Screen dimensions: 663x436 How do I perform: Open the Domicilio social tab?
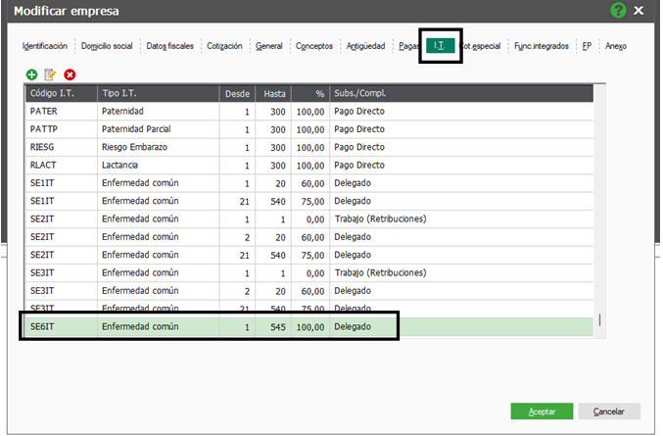pyautogui.click(x=108, y=46)
